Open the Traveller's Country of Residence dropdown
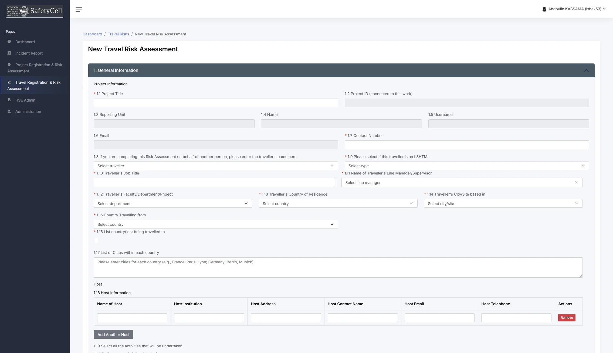This screenshot has width=613, height=353. pyautogui.click(x=338, y=203)
